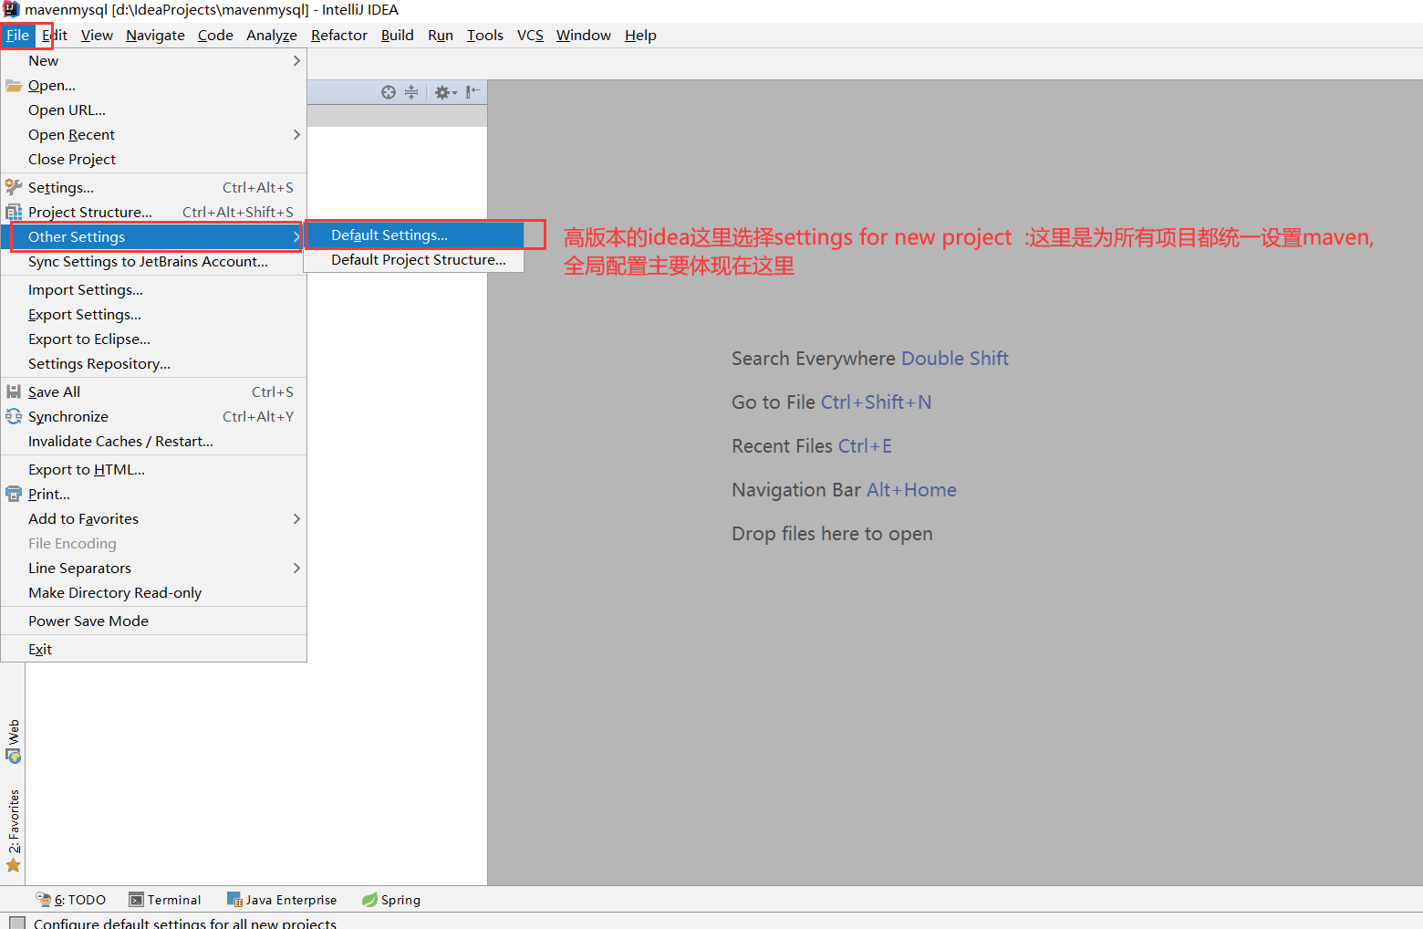This screenshot has width=1423, height=929.
Task: Click the File menu in menu bar
Action: click(x=18, y=36)
